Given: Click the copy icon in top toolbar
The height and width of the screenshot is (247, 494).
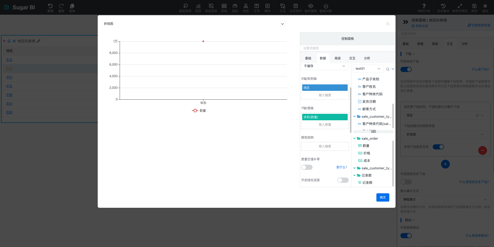Looking at the screenshot, I should 72,6.
